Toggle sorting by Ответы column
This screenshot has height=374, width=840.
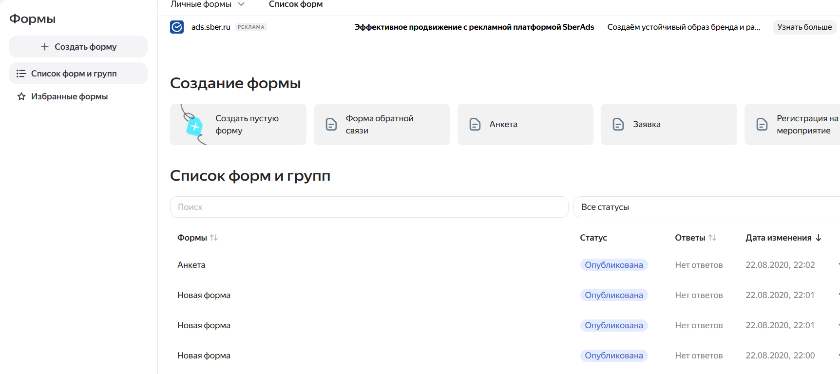click(712, 238)
